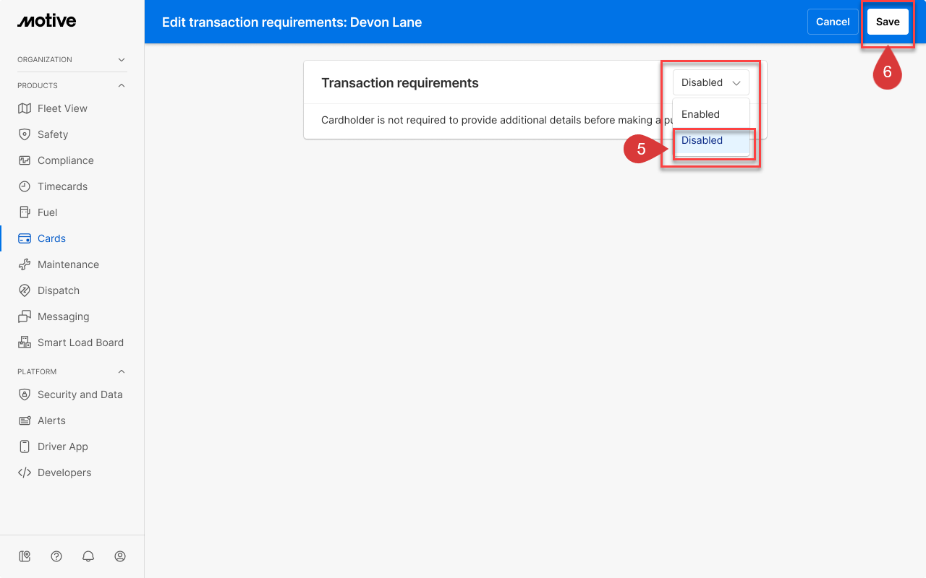Click the Smart Load Board icon

click(x=25, y=342)
